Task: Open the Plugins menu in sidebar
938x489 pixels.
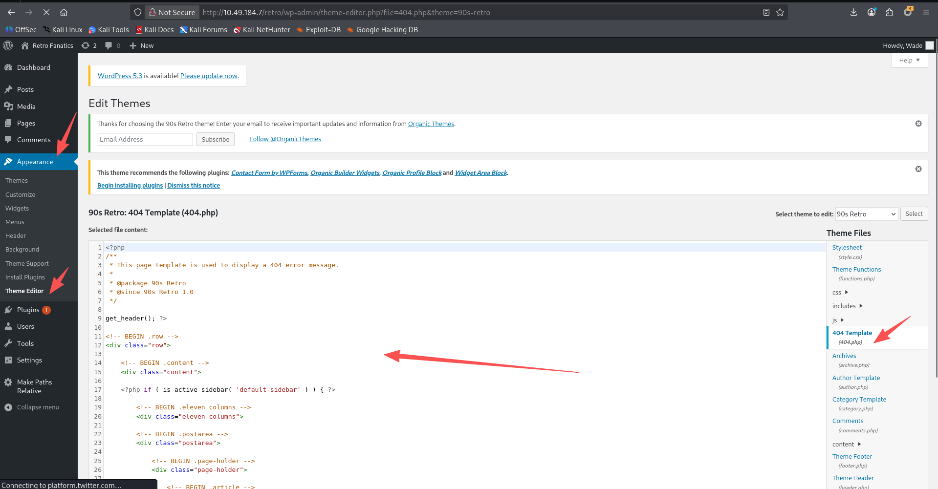Action: (x=28, y=310)
